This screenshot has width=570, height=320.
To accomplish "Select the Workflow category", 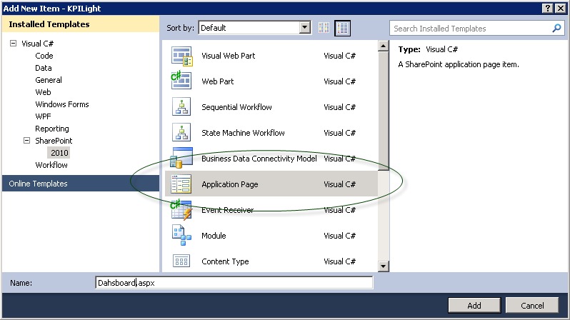I will (x=51, y=165).
